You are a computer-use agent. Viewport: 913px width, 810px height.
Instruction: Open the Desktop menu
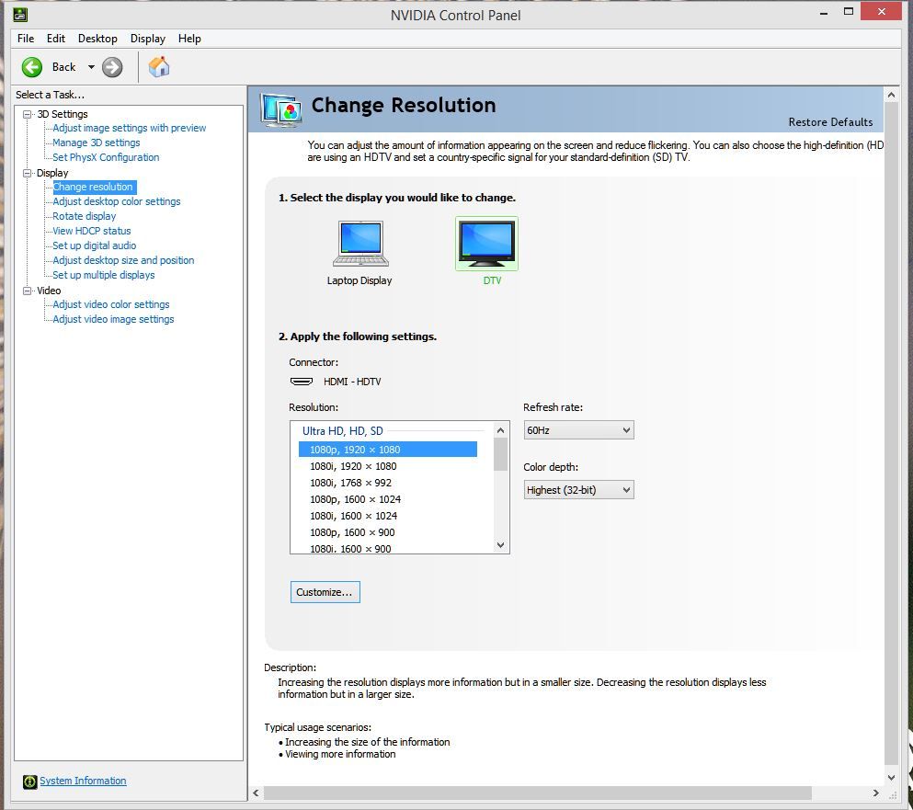coord(97,39)
